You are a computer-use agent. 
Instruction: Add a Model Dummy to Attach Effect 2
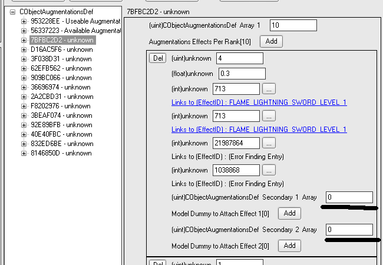(289, 245)
